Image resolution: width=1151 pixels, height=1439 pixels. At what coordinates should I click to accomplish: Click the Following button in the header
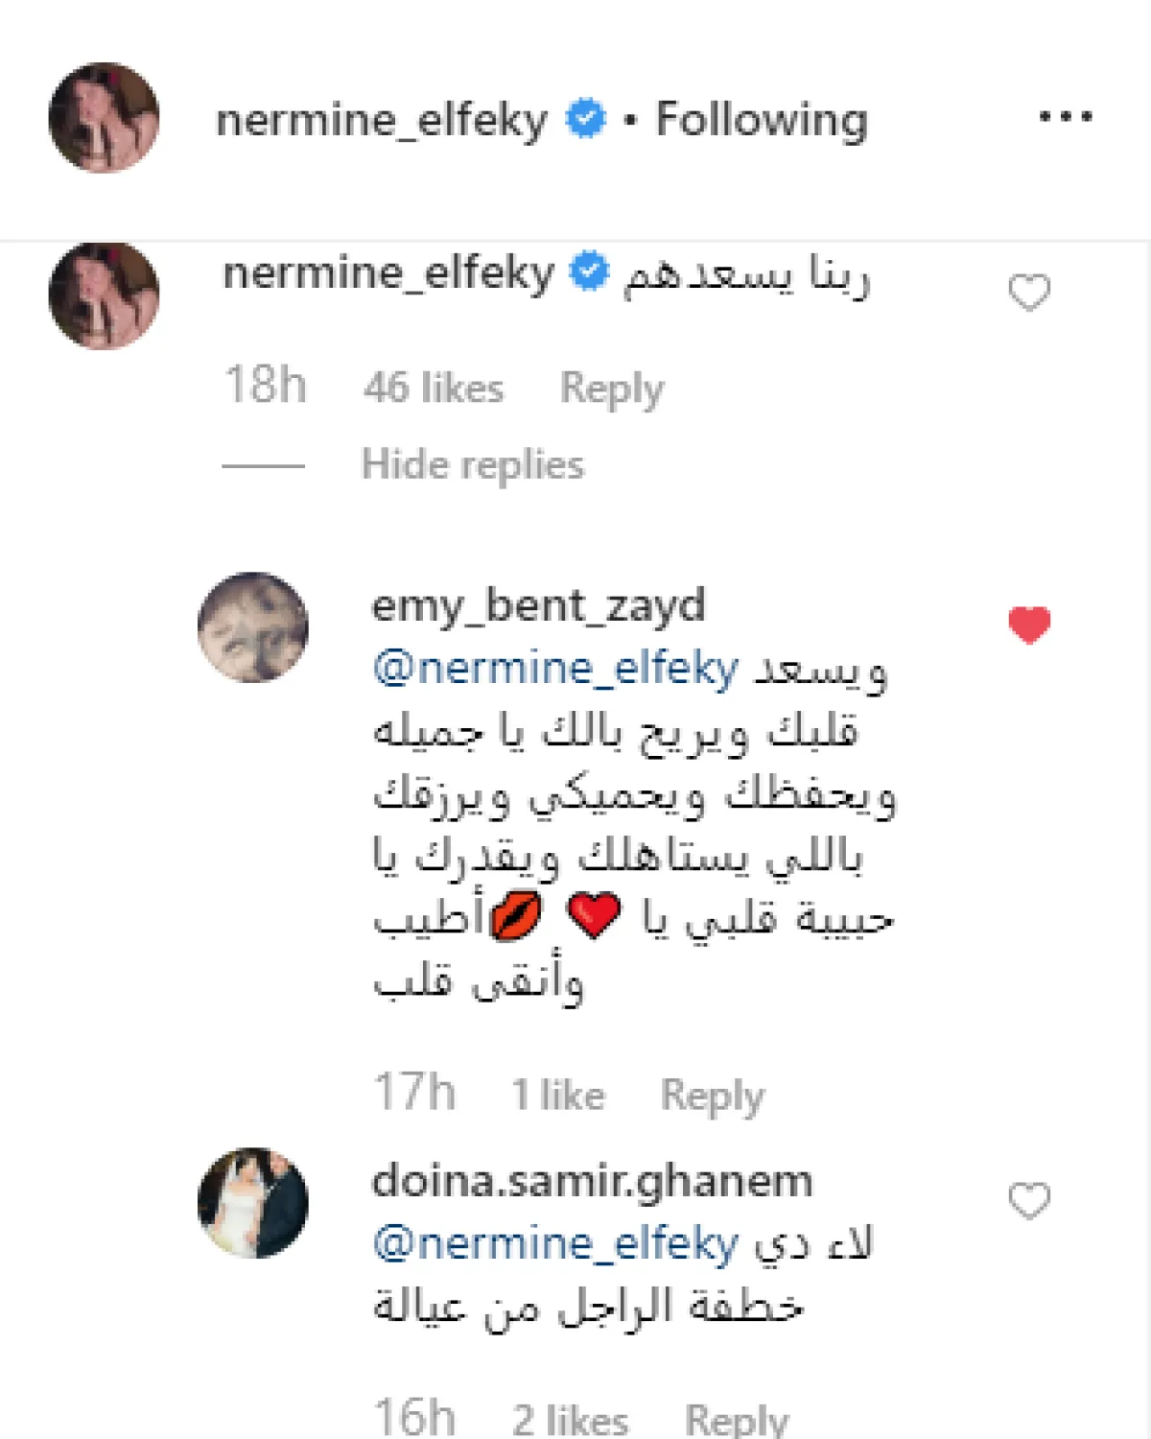(762, 120)
